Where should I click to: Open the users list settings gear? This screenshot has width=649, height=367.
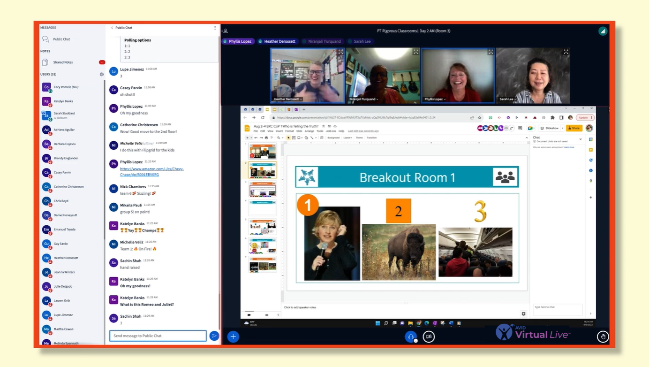coord(102,74)
